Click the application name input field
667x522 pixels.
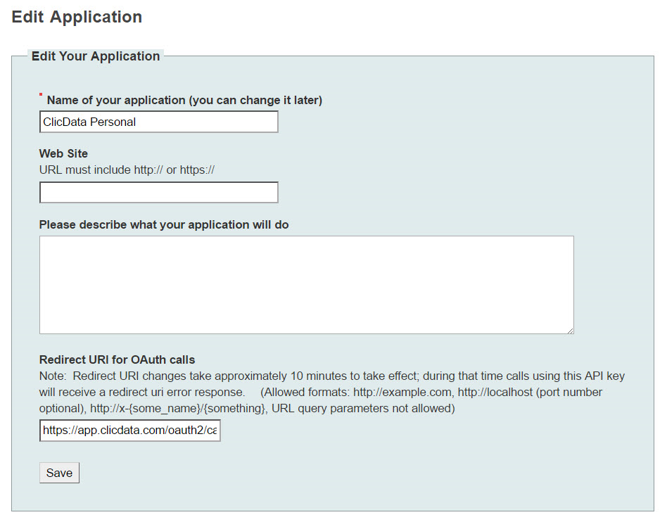tap(159, 122)
